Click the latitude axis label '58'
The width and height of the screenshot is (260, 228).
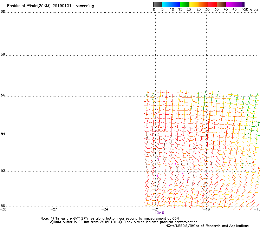click(3, 54)
